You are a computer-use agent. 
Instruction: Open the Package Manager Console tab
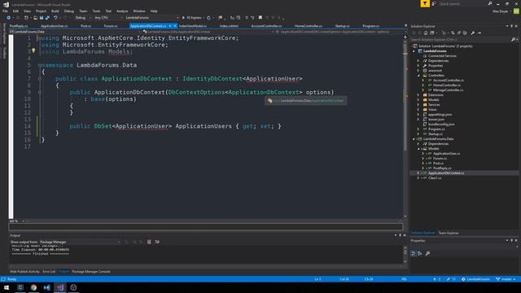[91, 271]
